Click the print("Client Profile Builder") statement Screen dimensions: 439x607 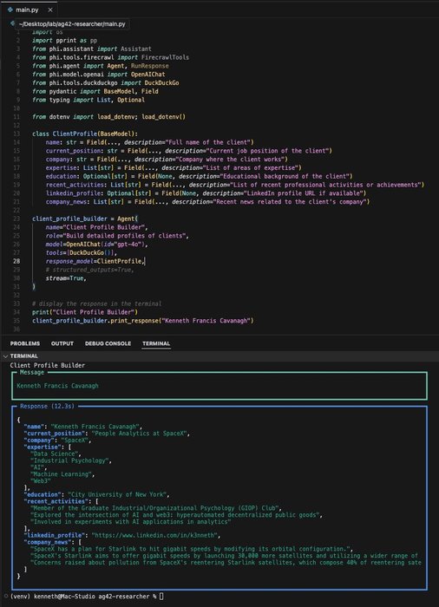[85, 312]
